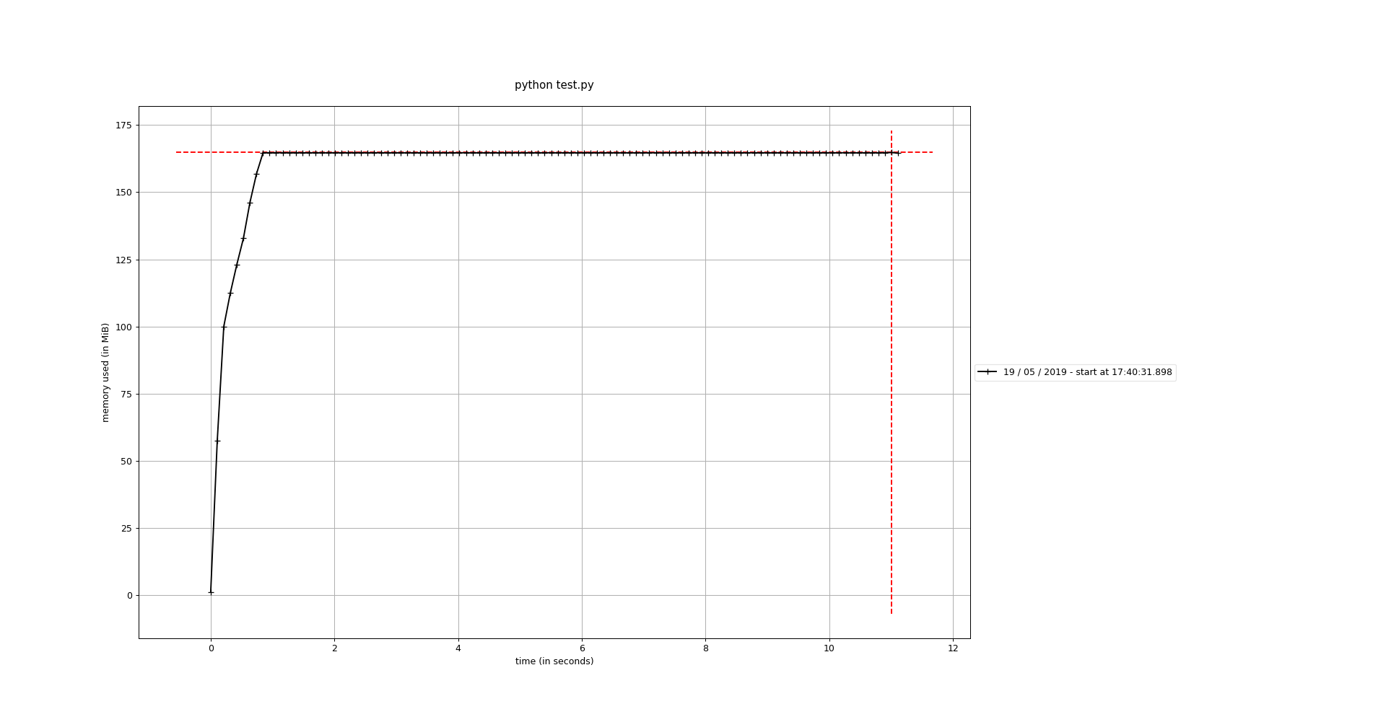Screen dimensions: 1386x709
Task: Select the black plus marker at memory peak
Action: (x=264, y=152)
